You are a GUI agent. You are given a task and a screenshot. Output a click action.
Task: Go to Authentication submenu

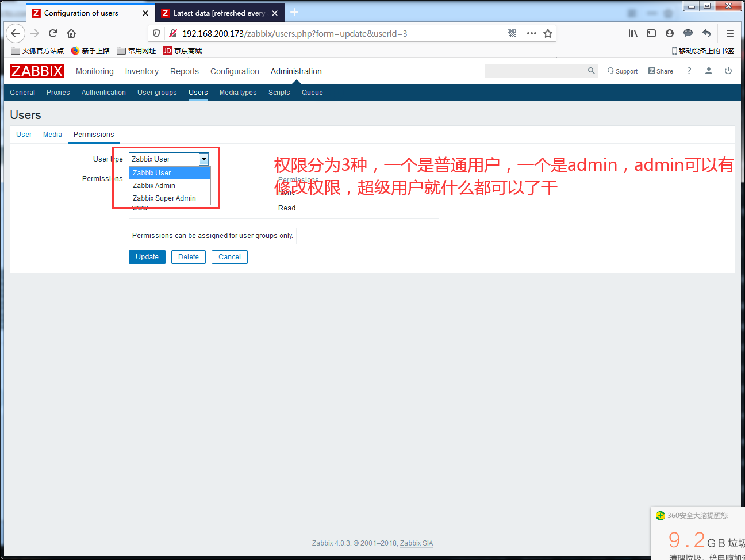(103, 93)
